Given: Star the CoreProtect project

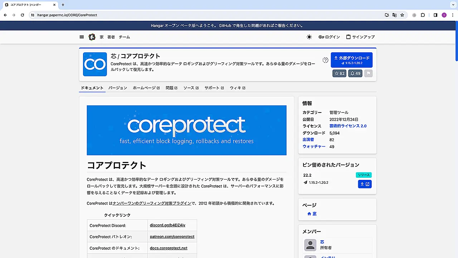Looking at the screenshot, I should coord(339,73).
